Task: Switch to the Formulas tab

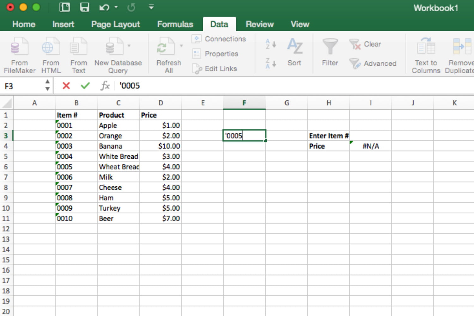Action: pyautogui.click(x=175, y=24)
